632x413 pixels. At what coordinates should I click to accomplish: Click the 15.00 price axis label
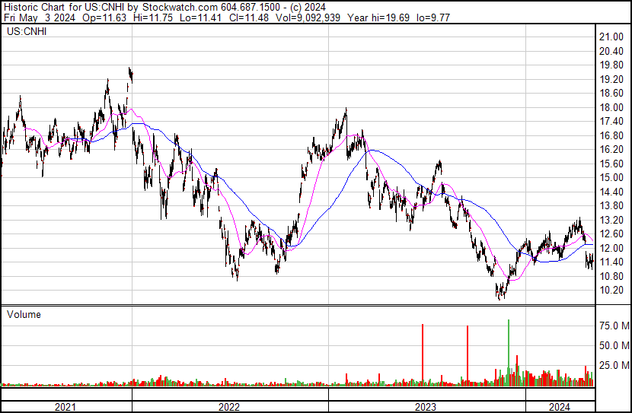coord(611,178)
